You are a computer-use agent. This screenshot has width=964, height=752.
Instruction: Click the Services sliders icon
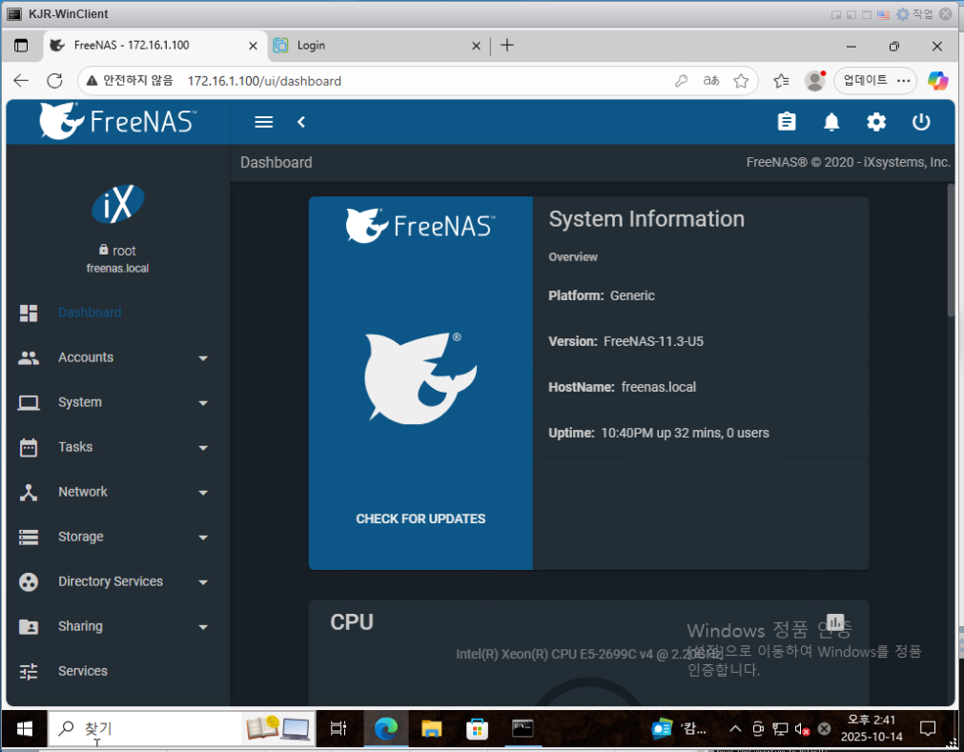point(29,672)
